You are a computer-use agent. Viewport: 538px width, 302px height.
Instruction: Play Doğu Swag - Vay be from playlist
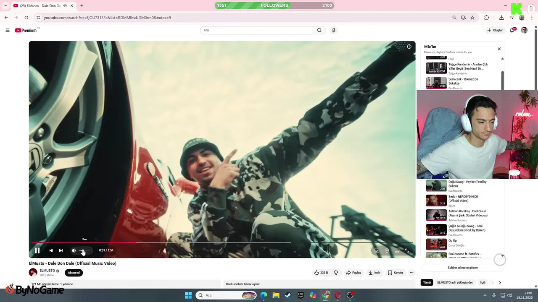coord(462,185)
